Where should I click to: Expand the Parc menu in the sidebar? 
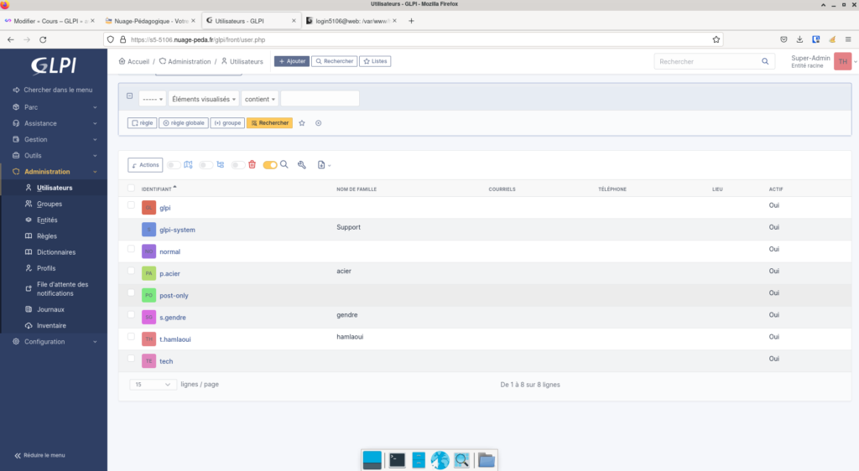tap(54, 107)
